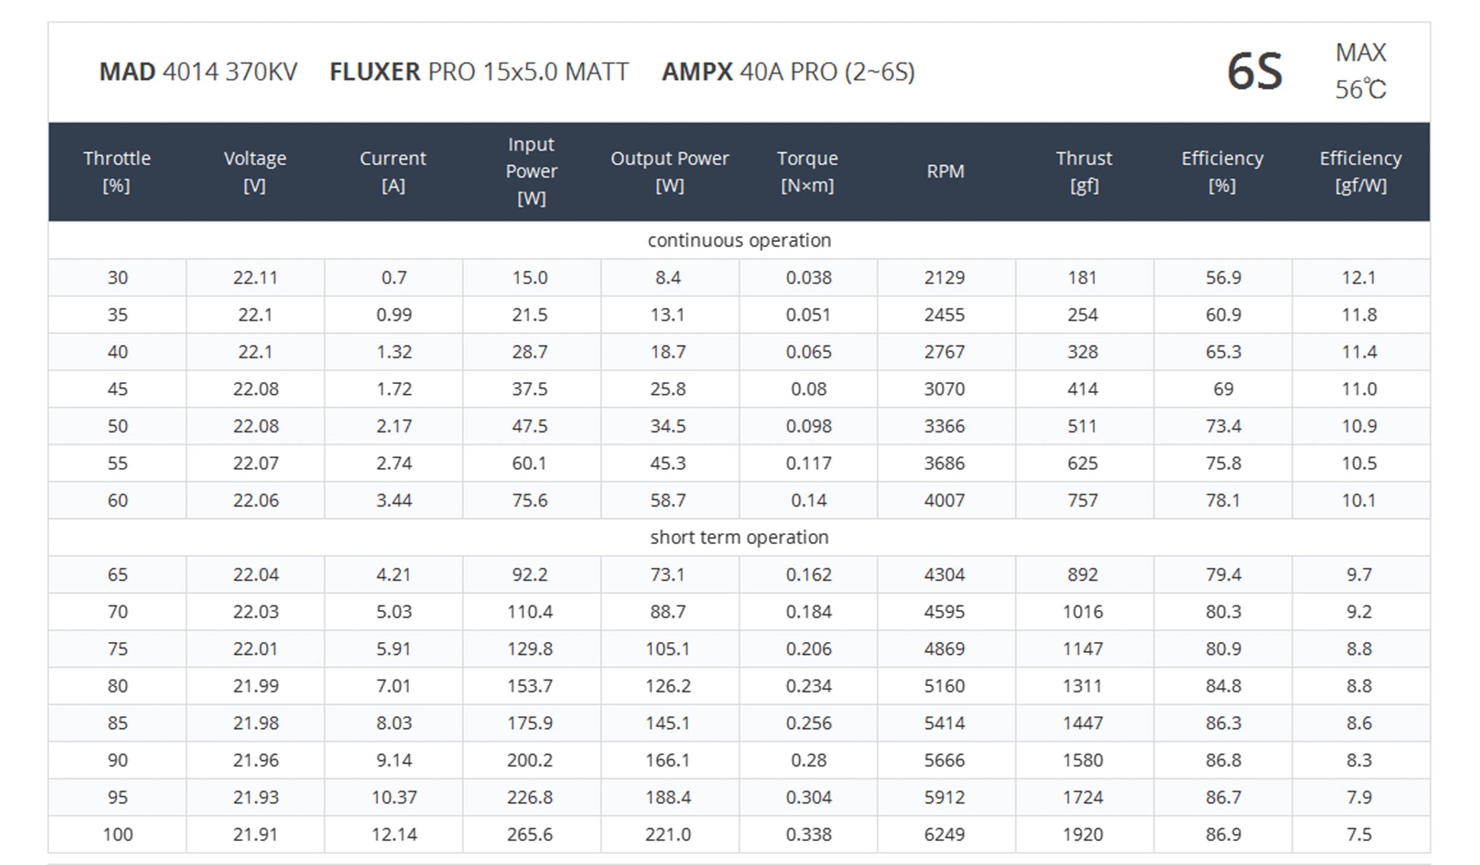Click RPM value 4869
This screenshot has height=865, width=1480.
(x=945, y=649)
